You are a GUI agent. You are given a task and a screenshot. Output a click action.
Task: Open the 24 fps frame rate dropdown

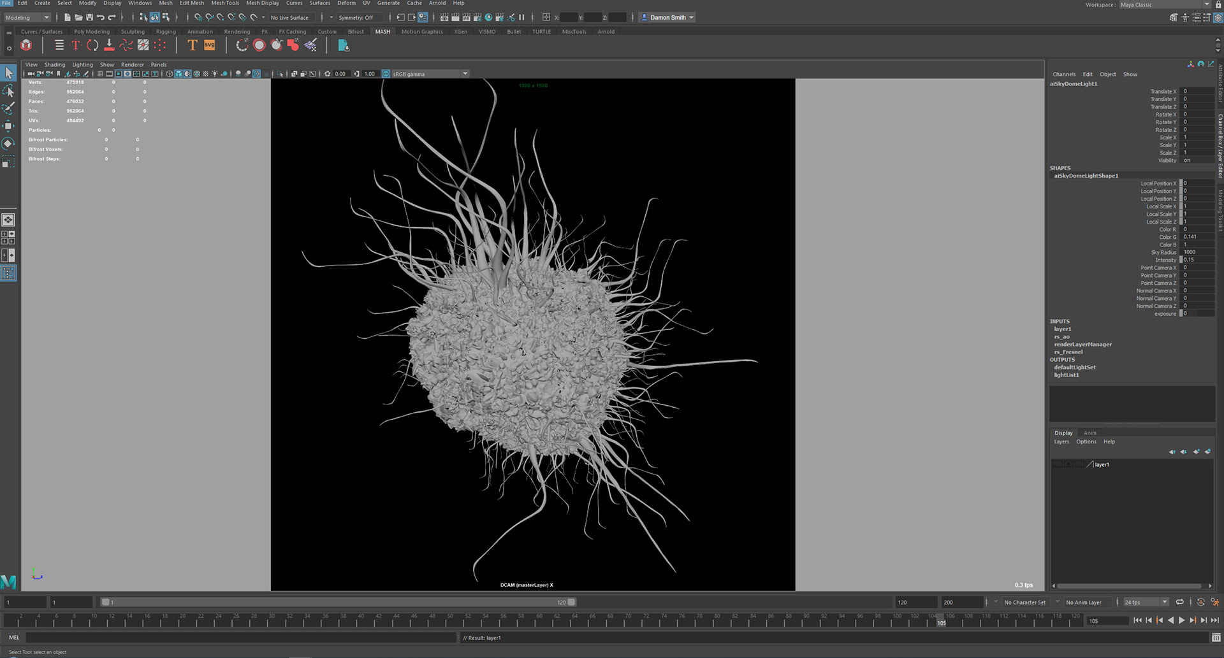tap(1146, 602)
